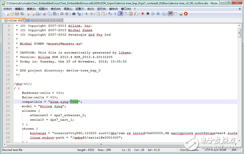Open Find with the binoculars icon
Image resolution: width=244 pixels, height=154 pixels.
pyautogui.click(x=74, y=14)
